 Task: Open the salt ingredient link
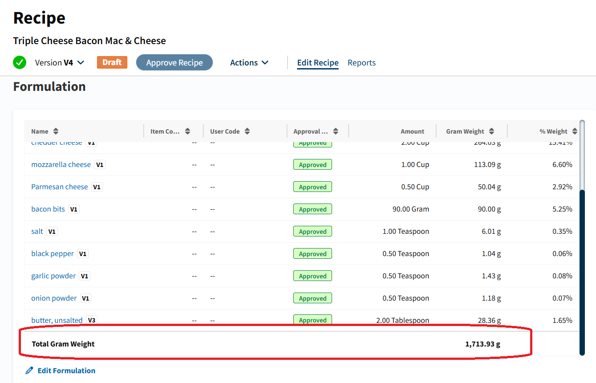(37, 231)
